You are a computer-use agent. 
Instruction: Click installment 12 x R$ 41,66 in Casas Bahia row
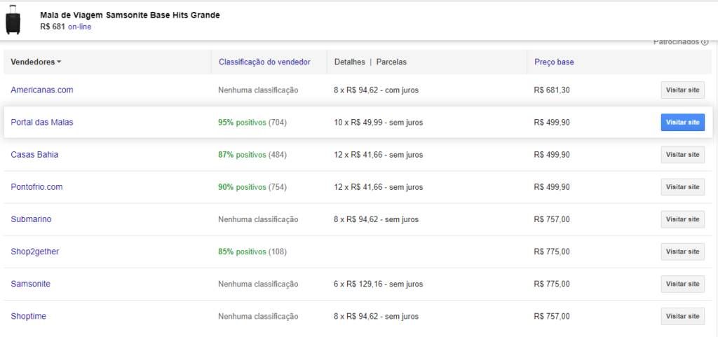tap(378, 155)
